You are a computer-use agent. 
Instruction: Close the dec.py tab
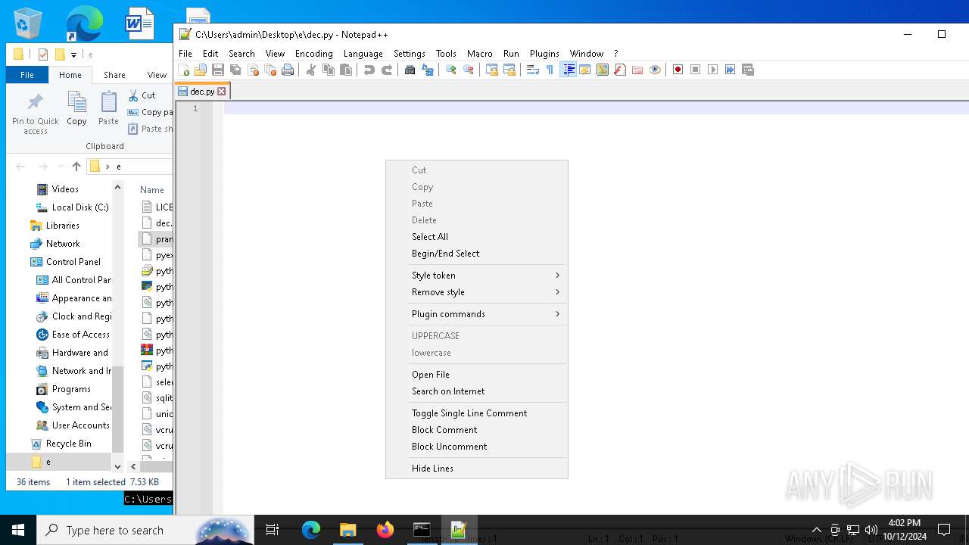(222, 92)
